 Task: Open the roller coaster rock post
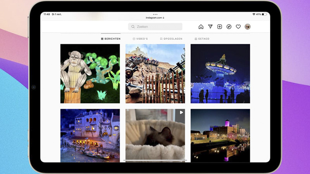tap(155, 73)
